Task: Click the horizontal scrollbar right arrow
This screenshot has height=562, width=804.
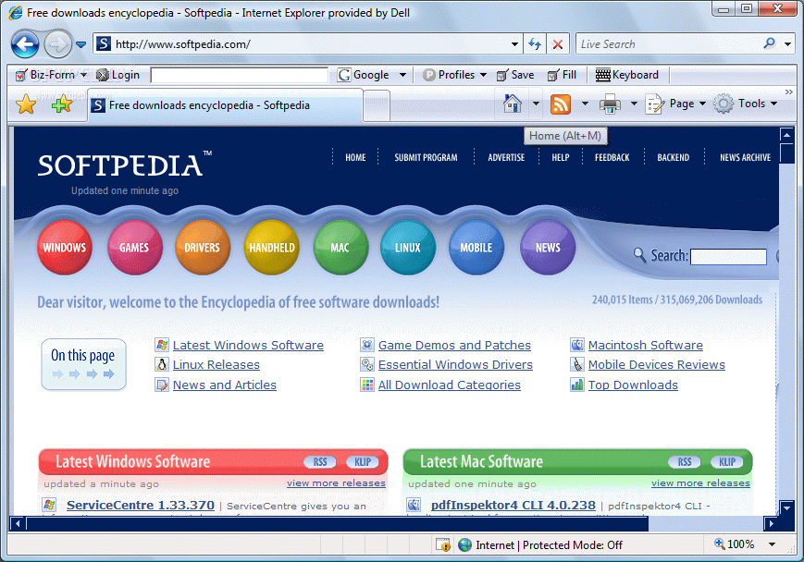Action: click(x=771, y=523)
